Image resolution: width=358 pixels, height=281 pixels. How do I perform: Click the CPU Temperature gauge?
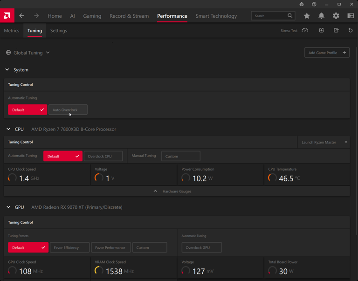click(272, 178)
